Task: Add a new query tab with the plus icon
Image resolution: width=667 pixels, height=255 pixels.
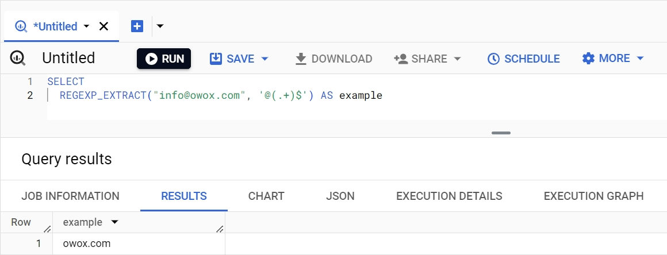Action: tap(137, 26)
